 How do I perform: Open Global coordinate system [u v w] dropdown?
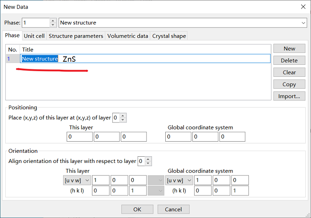coord(179,180)
